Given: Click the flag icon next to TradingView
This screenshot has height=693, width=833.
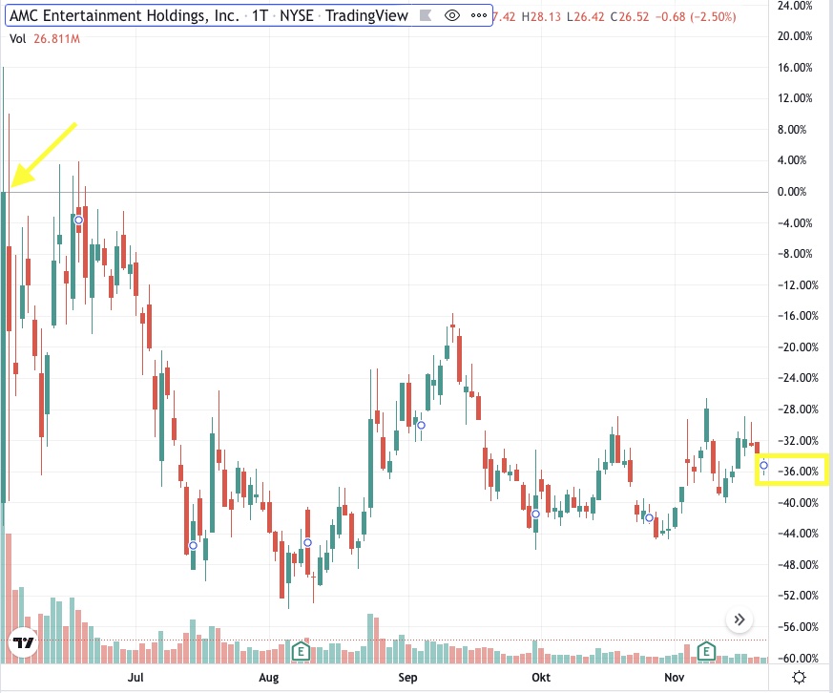Looking at the screenshot, I should 426,15.
